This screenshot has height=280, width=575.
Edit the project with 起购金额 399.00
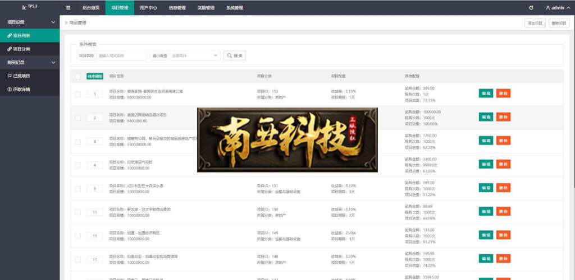tap(486, 93)
